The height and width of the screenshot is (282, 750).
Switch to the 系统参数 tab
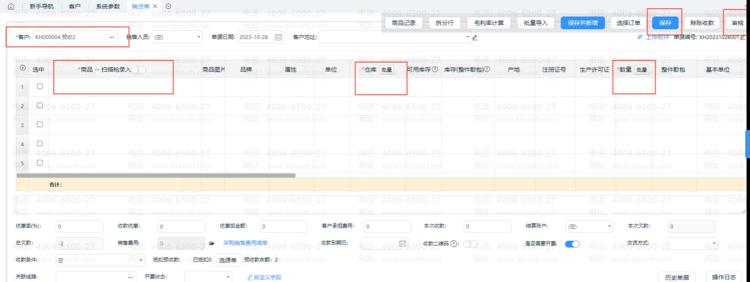tap(108, 6)
